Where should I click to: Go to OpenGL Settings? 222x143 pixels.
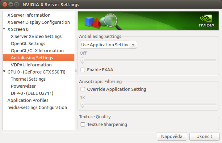[x=28, y=44]
